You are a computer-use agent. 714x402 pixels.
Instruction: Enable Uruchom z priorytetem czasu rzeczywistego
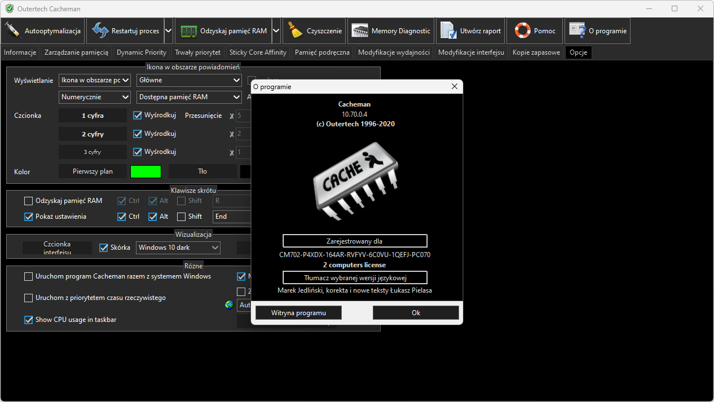[28, 298]
